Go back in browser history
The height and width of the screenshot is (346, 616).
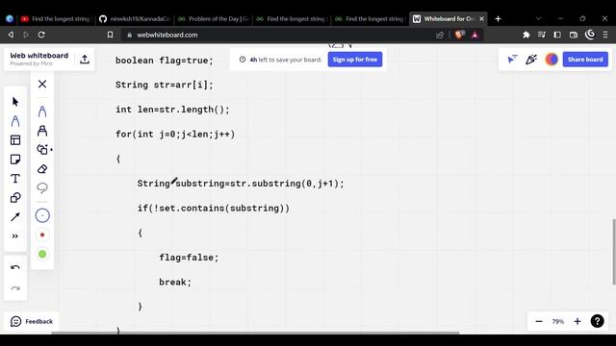tap(11, 35)
